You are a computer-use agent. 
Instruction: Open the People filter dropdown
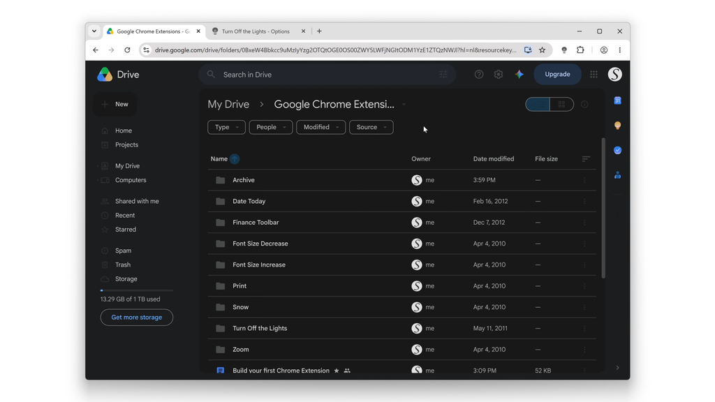271,127
